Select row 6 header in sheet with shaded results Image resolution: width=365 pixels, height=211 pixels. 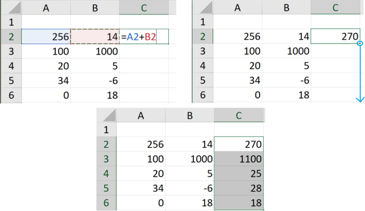point(106,203)
